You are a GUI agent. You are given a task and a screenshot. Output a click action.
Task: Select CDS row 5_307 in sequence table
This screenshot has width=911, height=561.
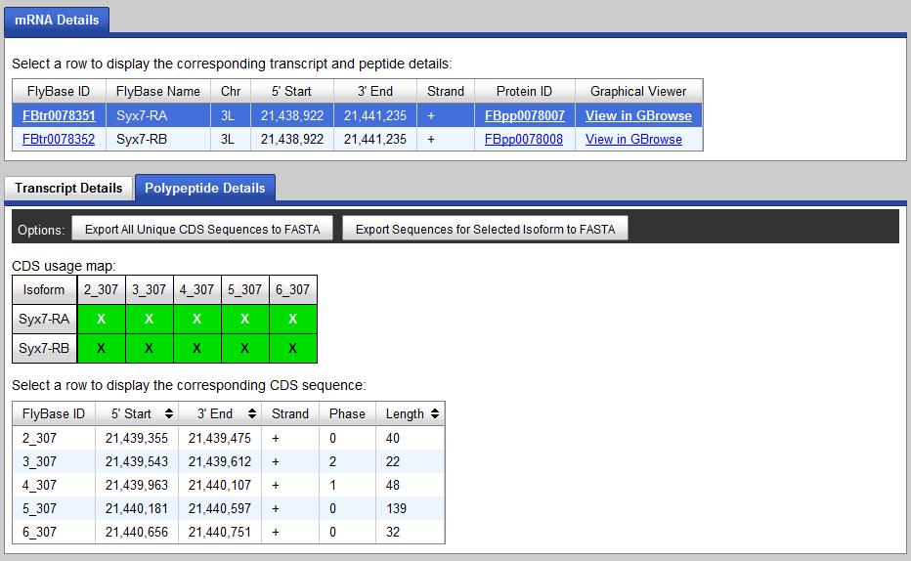pos(229,509)
